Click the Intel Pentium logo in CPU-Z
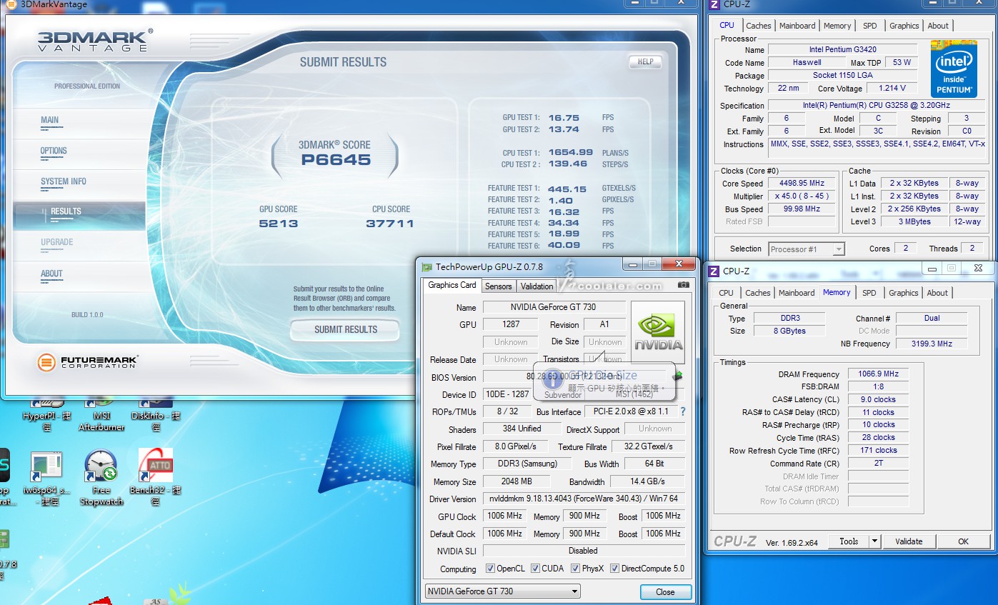The width and height of the screenshot is (998, 605). click(954, 69)
